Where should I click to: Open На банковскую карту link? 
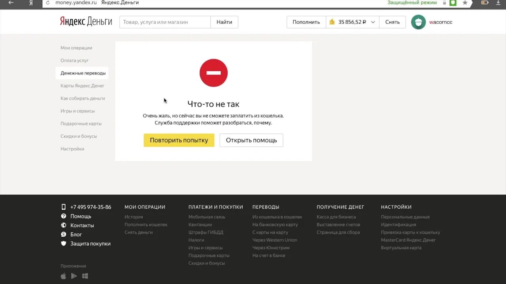click(275, 224)
